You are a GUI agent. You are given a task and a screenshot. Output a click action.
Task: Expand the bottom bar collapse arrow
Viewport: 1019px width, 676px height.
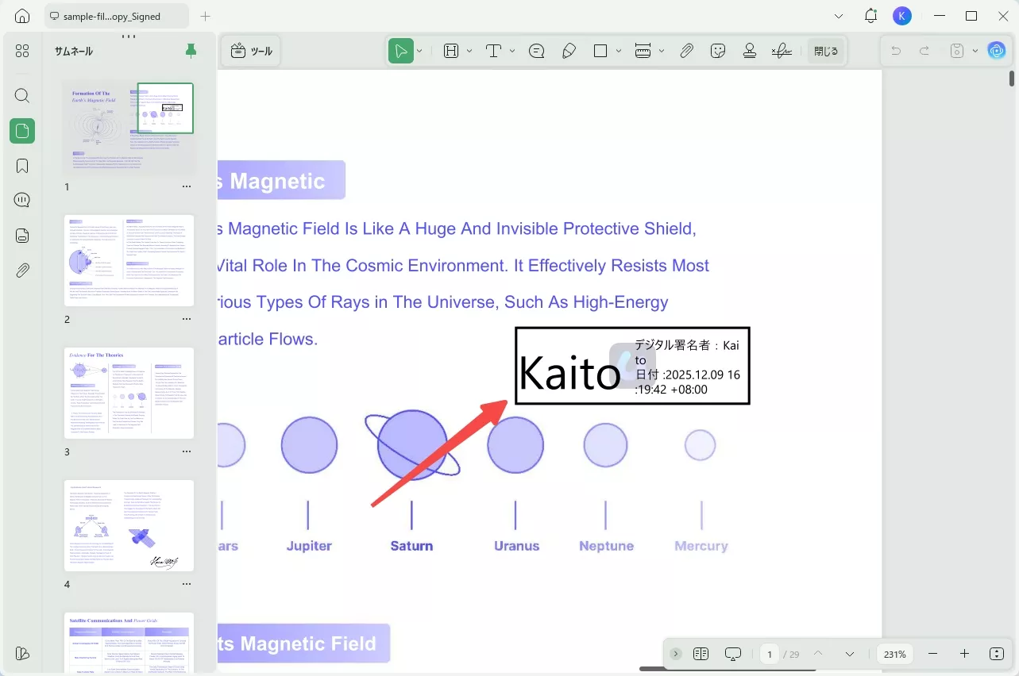click(676, 654)
